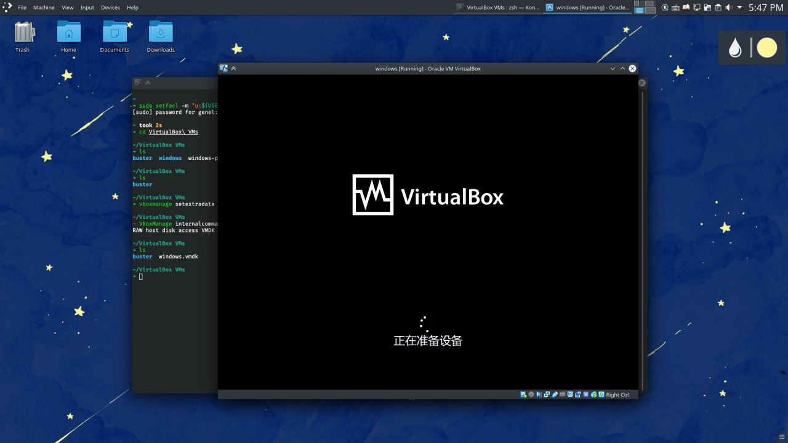
Task: Toggle the mouse integration indicator in VirtualBox status bar
Action: point(593,394)
